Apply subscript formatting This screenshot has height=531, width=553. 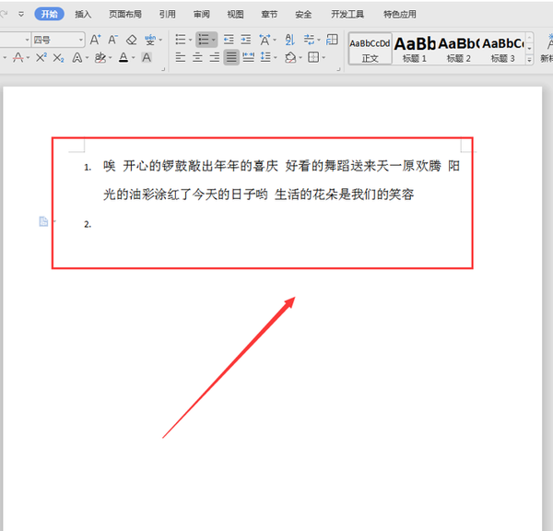tap(58, 58)
